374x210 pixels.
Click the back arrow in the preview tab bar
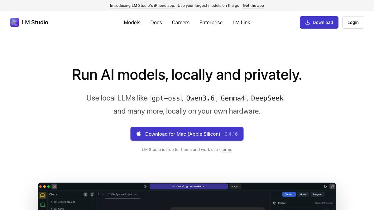(x=98, y=194)
